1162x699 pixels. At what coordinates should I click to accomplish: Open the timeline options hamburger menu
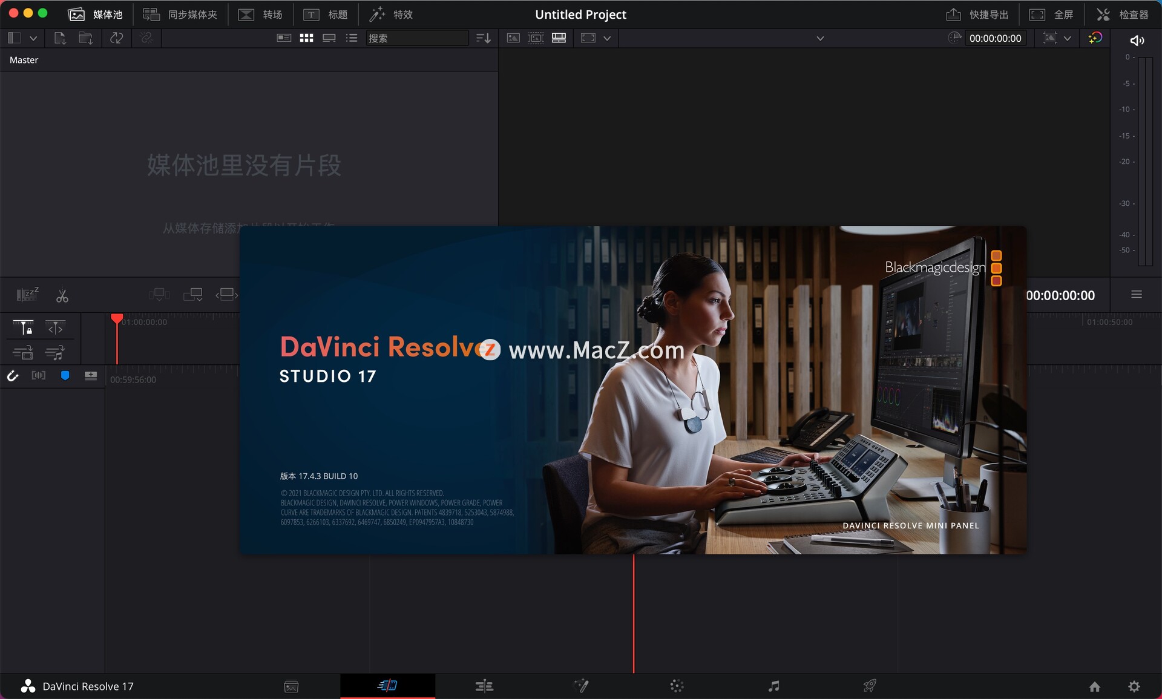pos(1137,294)
